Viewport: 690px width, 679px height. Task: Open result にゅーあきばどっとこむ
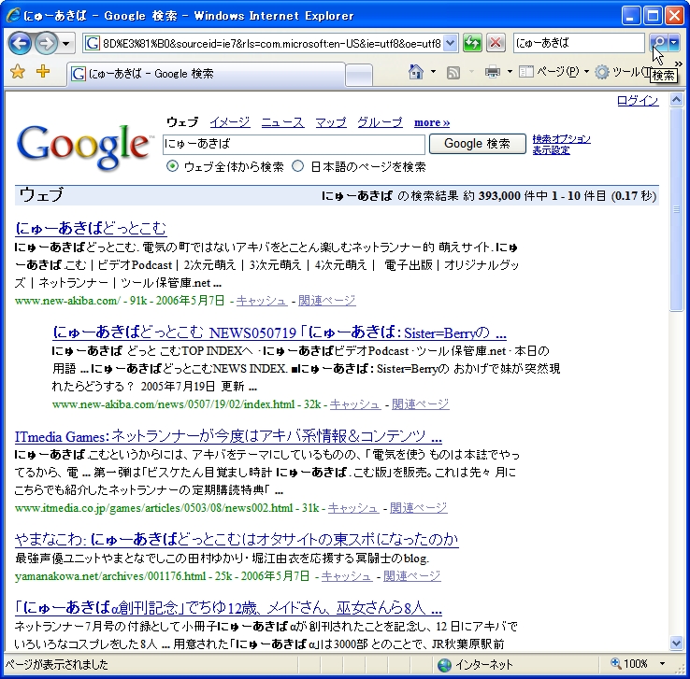pyautogui.click(x=91, y=228)
